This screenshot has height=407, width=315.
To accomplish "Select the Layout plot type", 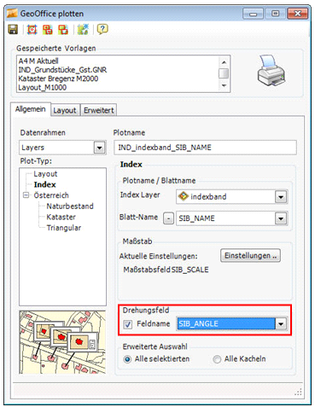I will coord(45,174).
